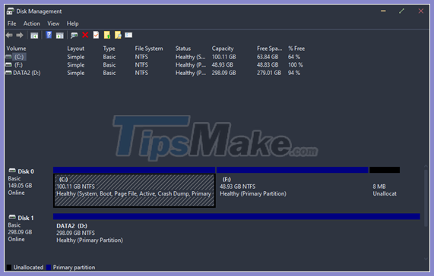Click the Properties checkmark page icon

(x=96, y=35)
